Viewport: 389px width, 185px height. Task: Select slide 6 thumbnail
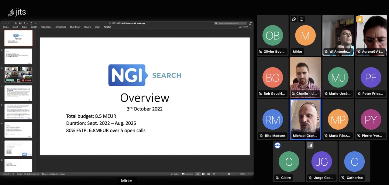(18, 130)
